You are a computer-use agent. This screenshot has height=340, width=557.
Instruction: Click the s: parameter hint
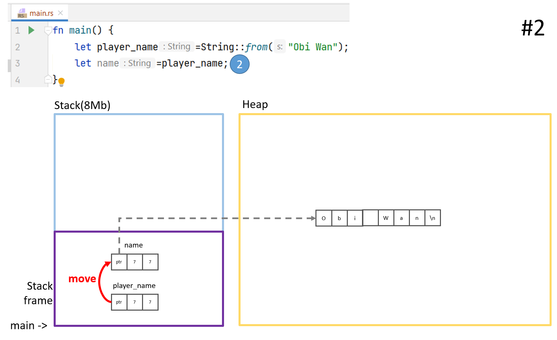(280, 47)
